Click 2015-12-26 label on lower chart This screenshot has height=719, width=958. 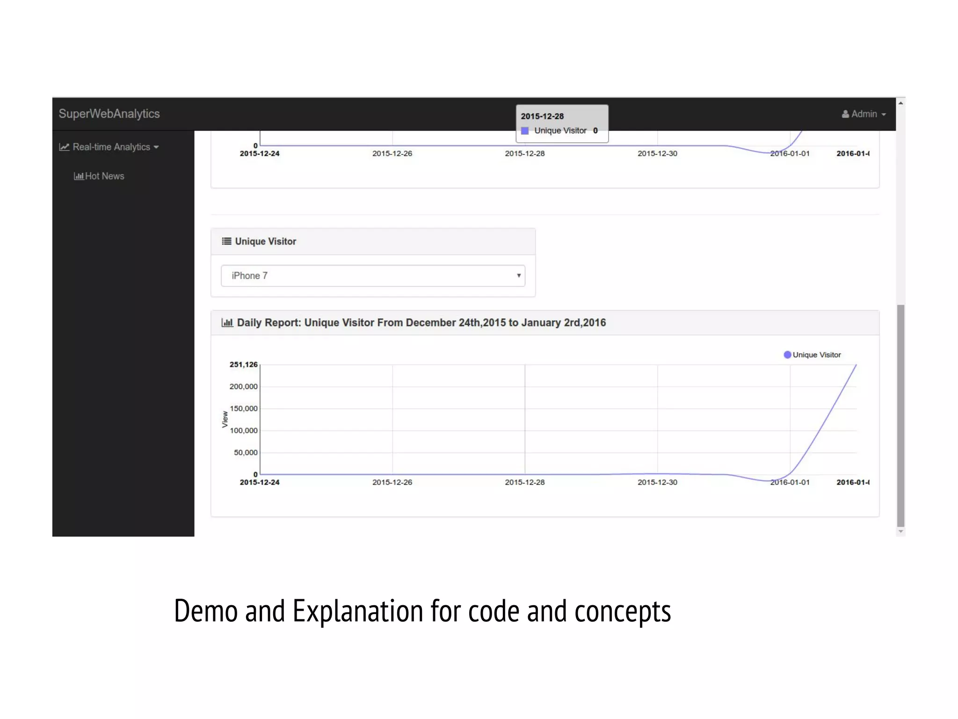coord(392,482)
